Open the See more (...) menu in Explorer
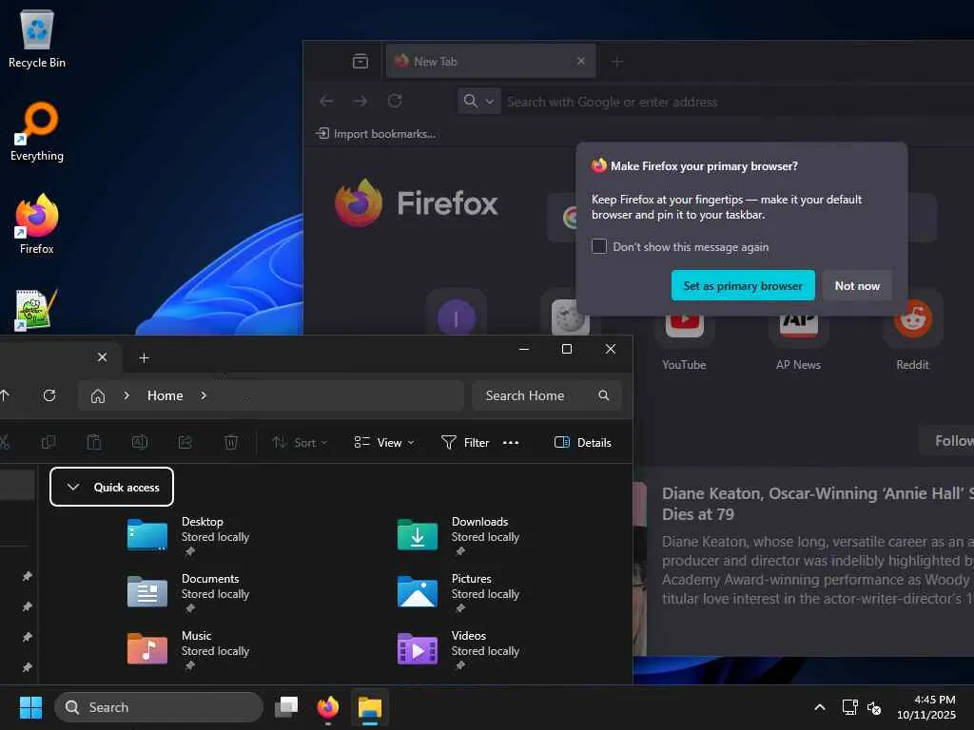This screenshot has width=974, height=730. point(511,443)
